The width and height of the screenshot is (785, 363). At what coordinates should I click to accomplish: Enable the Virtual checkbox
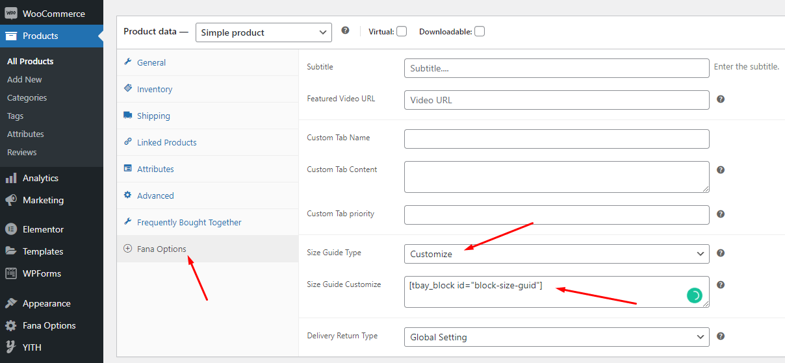pos(402,31)
